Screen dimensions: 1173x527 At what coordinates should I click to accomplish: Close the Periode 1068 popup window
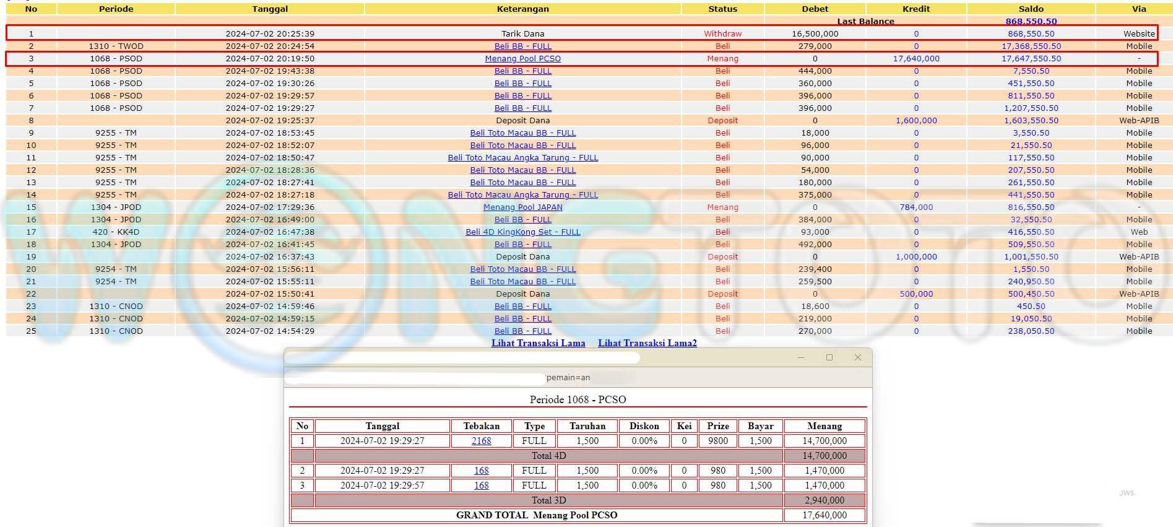point(857,357)
